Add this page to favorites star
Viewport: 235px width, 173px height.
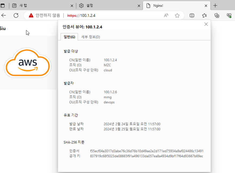point(177,15)
